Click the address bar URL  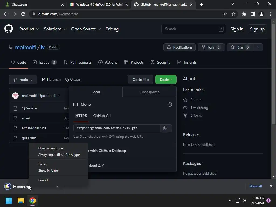(x=58, y=14)
